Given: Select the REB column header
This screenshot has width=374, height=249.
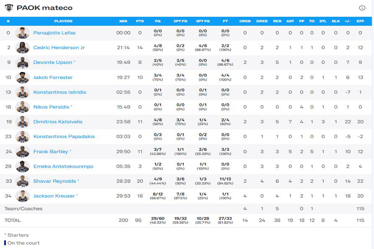Looking at the screenshot, I should 277,21.
